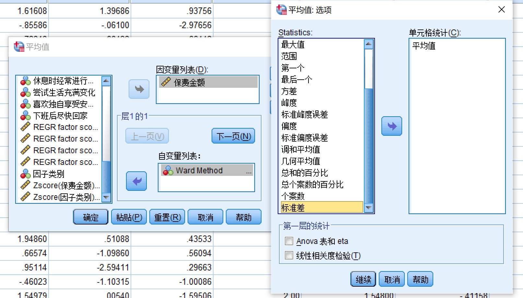Viewport: 523px width, 298px height.
Task: Click 重置(R) button
Action: tap(167, 217)
